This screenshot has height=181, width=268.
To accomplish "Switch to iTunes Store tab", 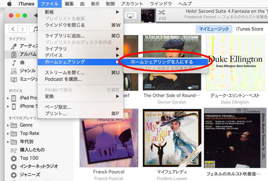I will click(249, 29).
